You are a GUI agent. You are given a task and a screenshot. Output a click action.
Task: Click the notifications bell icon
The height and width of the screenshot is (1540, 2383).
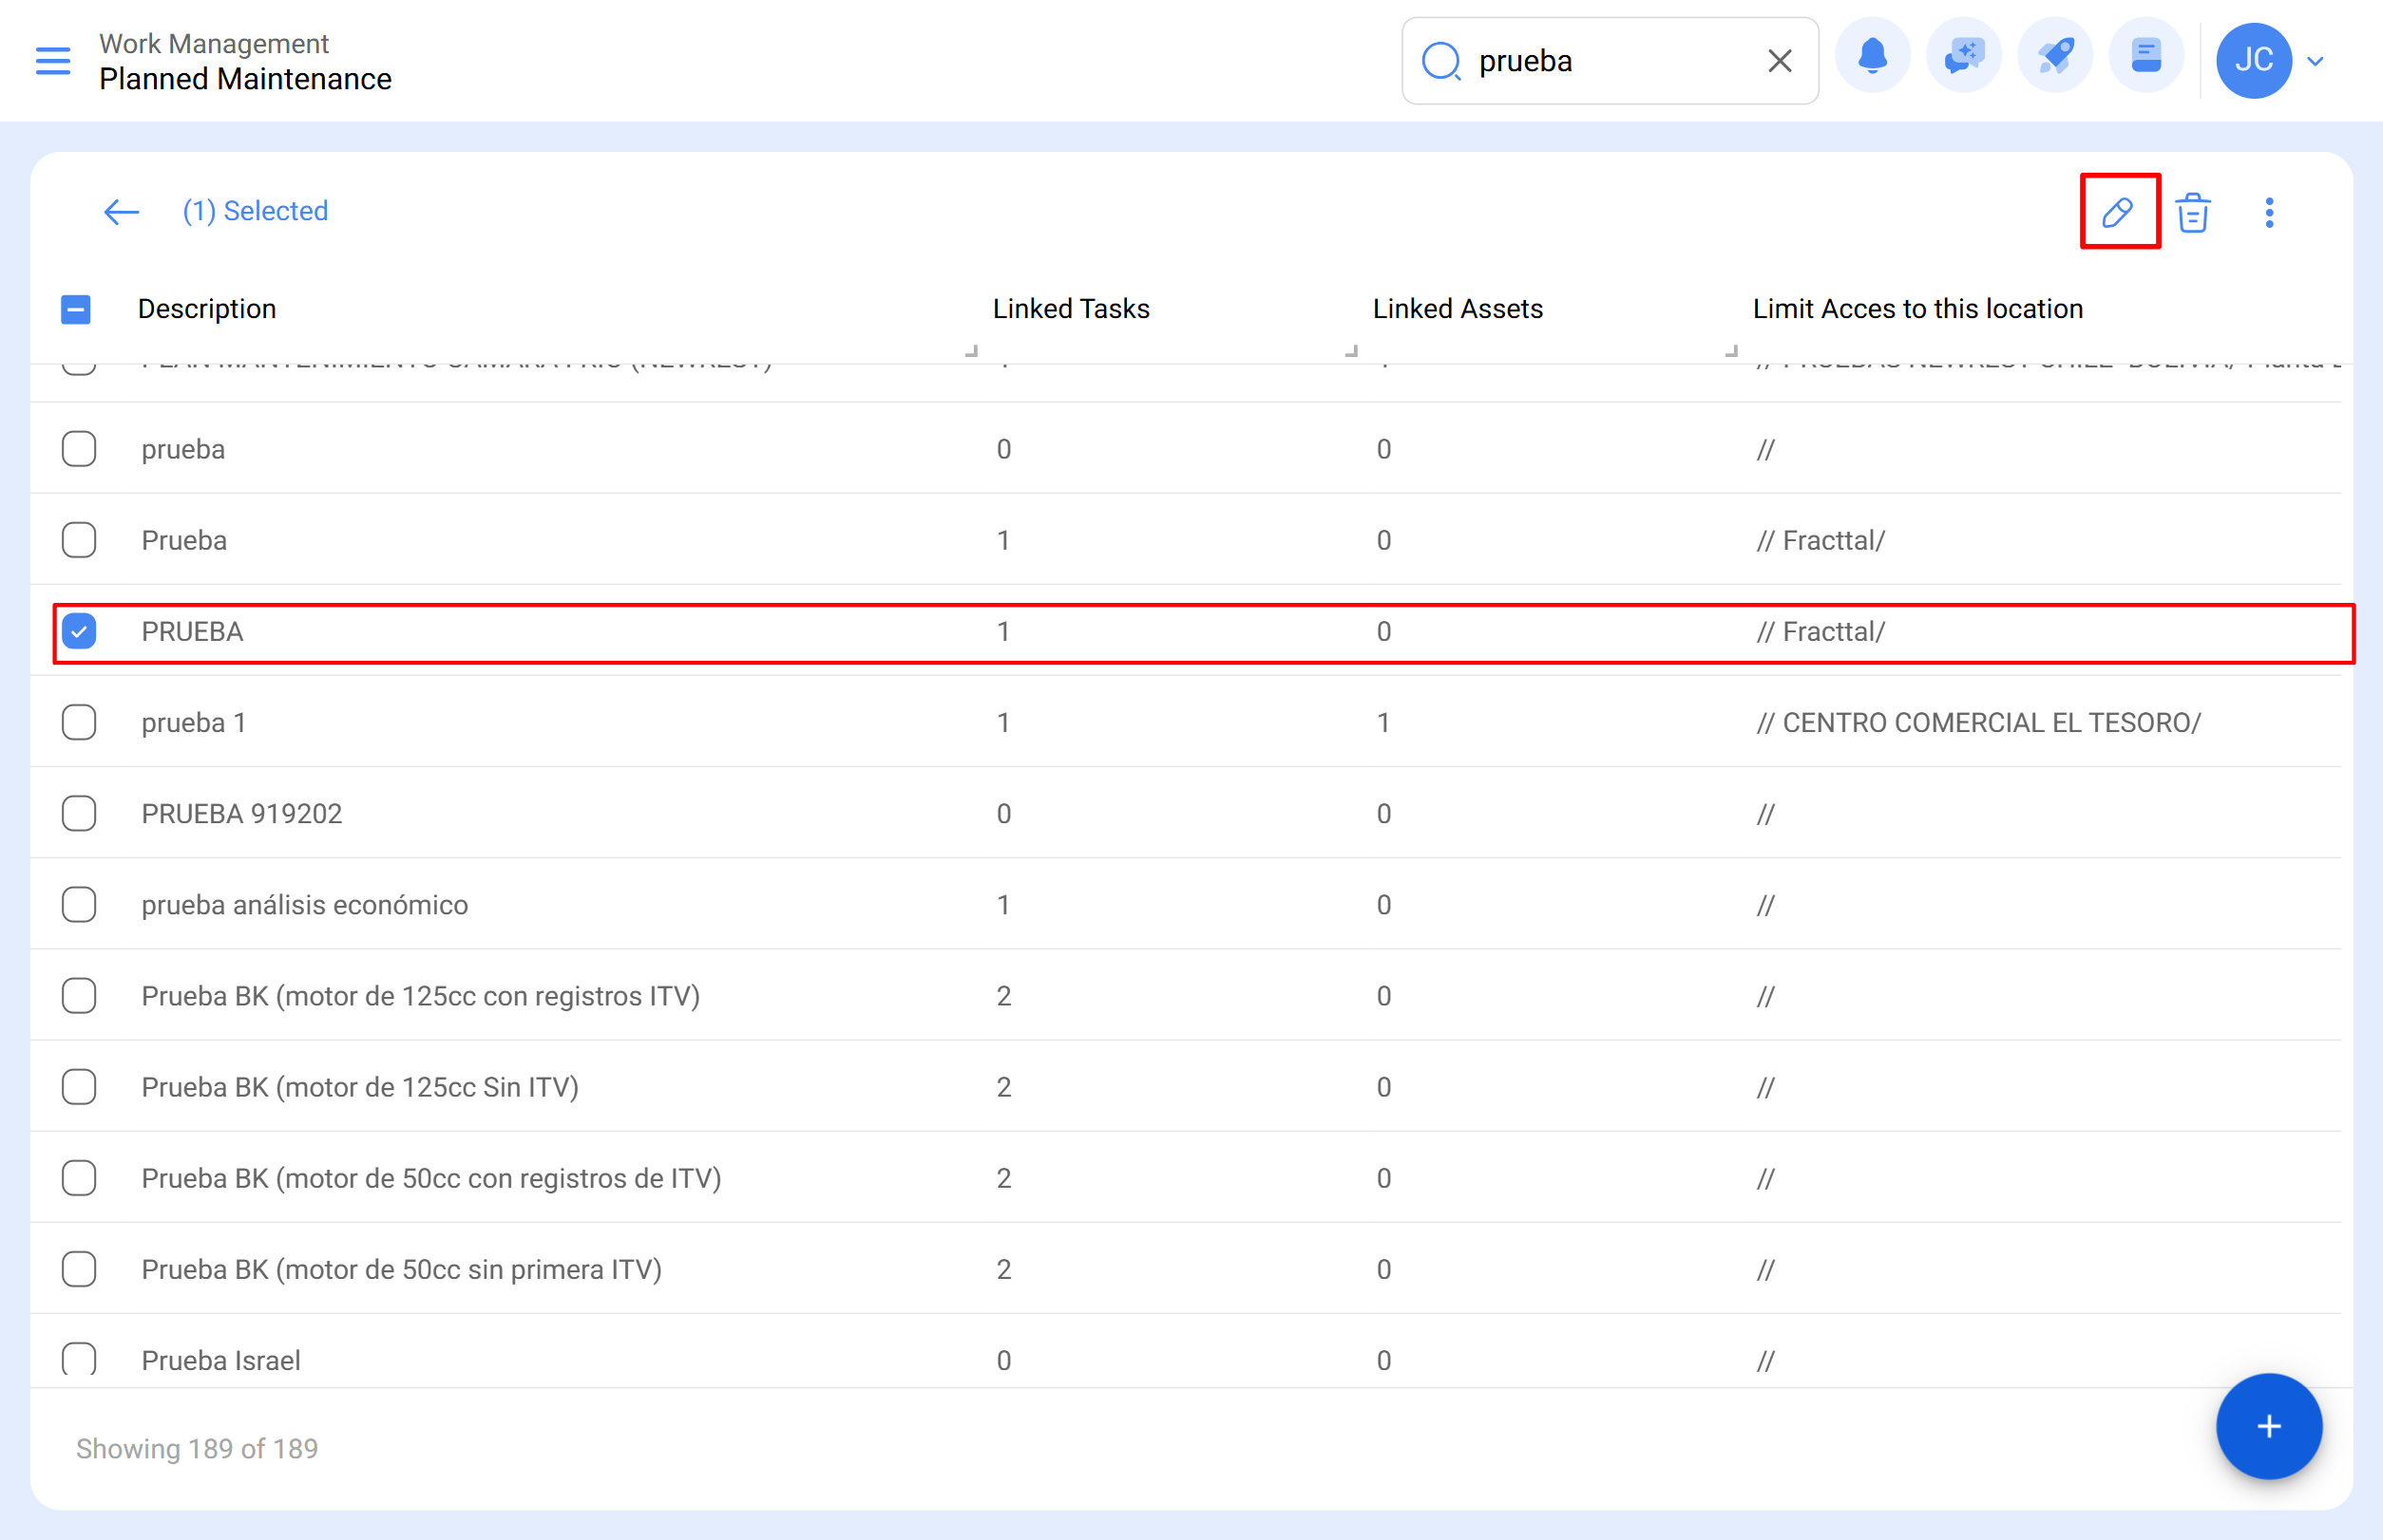1872,57
